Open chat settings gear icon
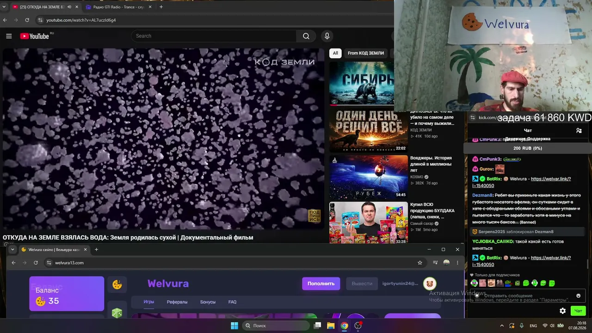Image resolution: width=592 pixels, height=333 pixels. point(562,311)
